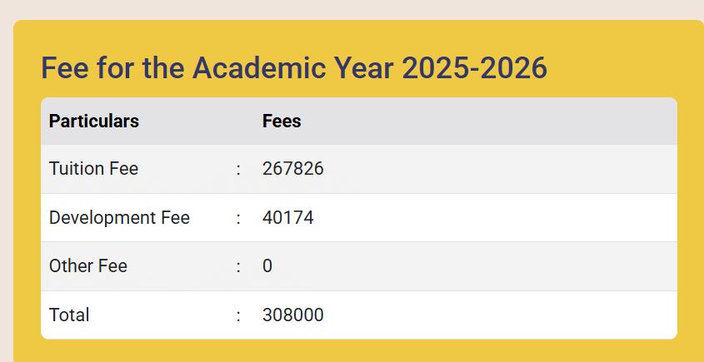Viewport: 704px width, 362px height.
Task: Click the Total row label
Action: coord(69,315)
